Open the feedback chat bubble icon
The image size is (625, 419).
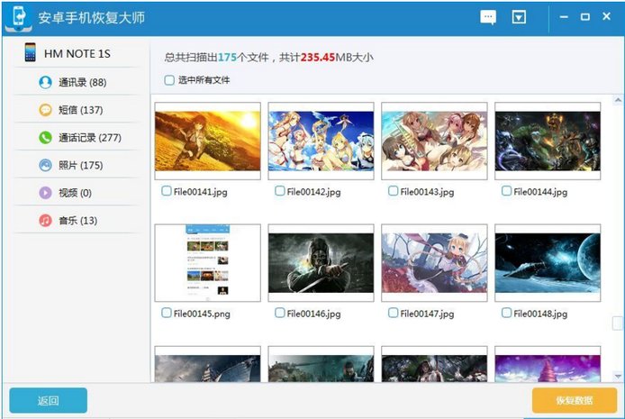click(x=488, y=17)
